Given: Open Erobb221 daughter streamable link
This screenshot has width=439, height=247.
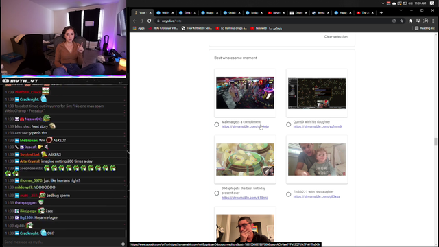Looking at the screenshot, I should 317,197.
